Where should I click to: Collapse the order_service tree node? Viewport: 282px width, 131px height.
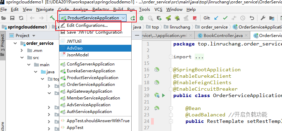click(x=15, y=43)
